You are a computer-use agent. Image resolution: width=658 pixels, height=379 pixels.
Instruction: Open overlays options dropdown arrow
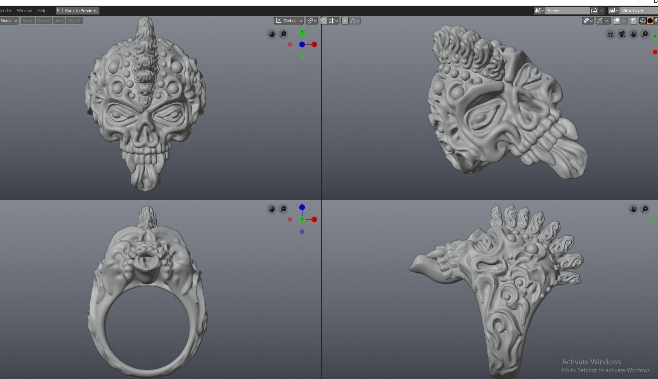point(624,21)
